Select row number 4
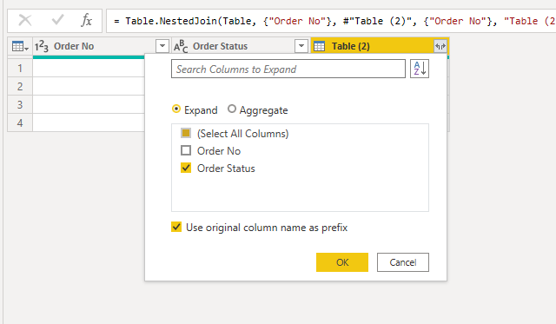 click(x=20, y=123)
